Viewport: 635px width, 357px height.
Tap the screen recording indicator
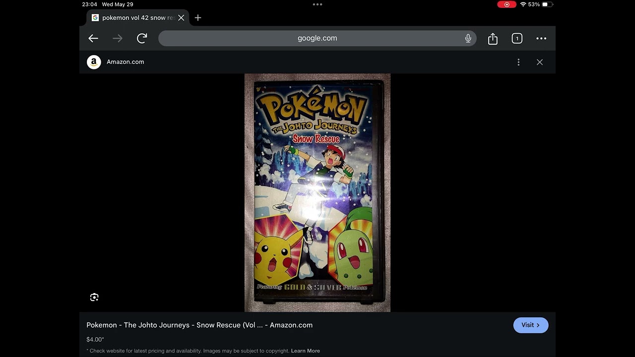click(507, 4)
